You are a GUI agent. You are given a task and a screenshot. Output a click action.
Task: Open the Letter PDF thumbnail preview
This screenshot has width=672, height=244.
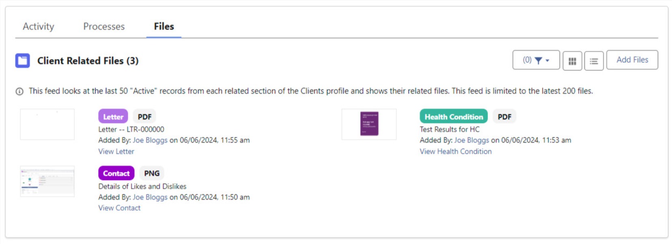pos(47,124)
